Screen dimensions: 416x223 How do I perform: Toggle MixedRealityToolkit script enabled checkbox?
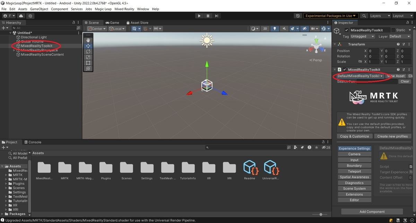tap(345, 70)
